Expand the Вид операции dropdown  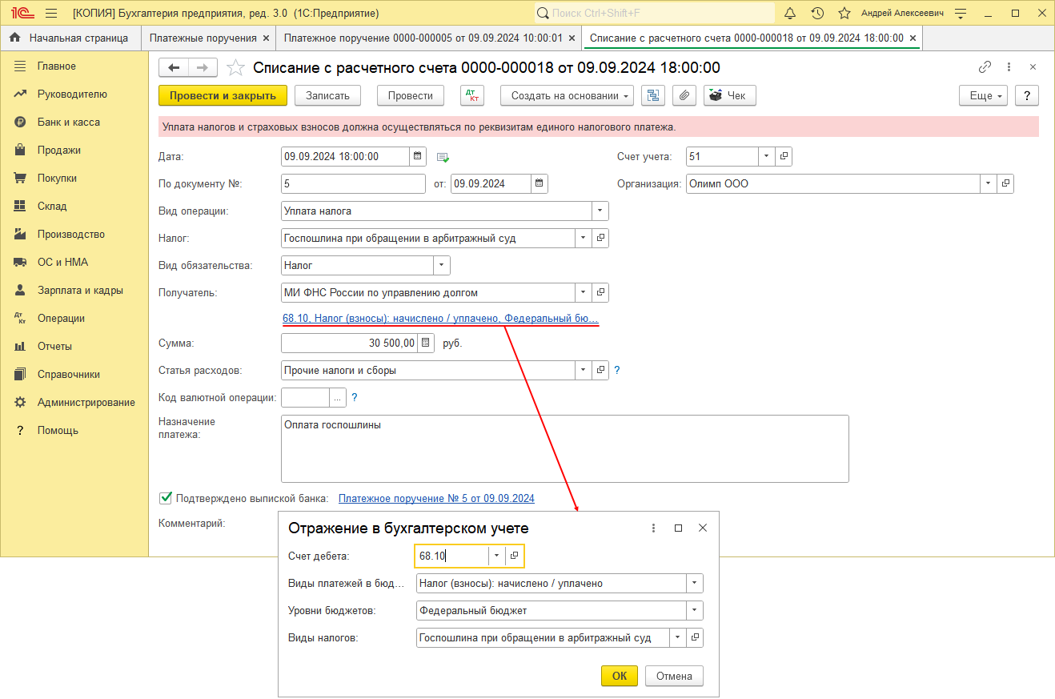(600, 211)
